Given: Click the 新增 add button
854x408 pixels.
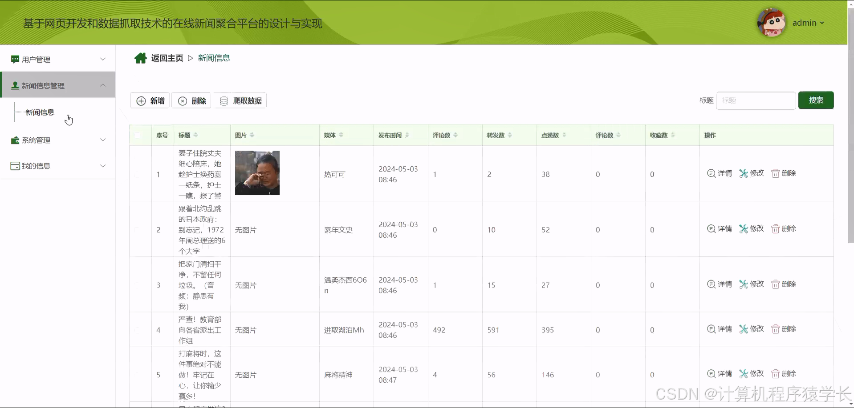Looking at the screenshot, I should [x=150, y=101].
